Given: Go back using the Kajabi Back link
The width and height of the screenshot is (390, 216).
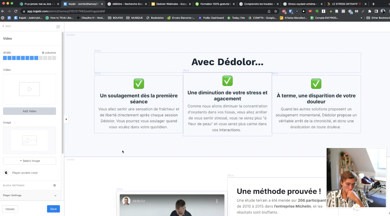Looking at the screenshot, I should (7, 26).
